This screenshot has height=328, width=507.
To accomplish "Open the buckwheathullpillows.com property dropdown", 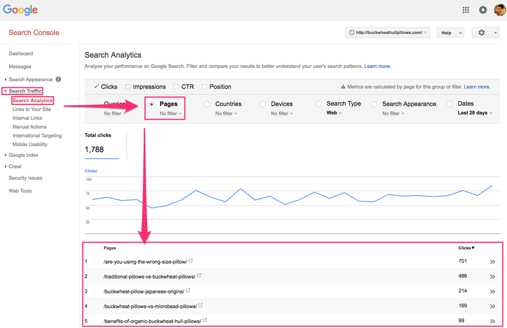I will pos(388,32).
